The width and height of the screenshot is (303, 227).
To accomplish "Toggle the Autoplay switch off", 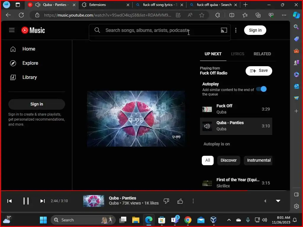I will (x=261, y=89).
